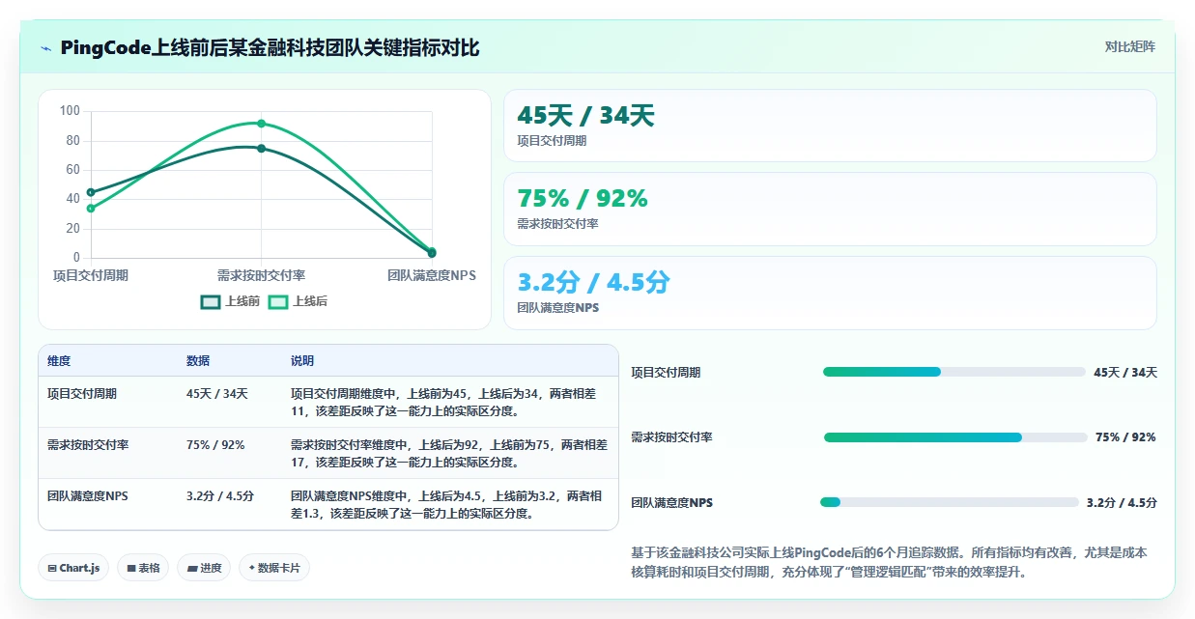Click the 对比矩阵 label in header
Image resolution: width=1195 pixels, height=619 pixels.
tap(1130, 46)
